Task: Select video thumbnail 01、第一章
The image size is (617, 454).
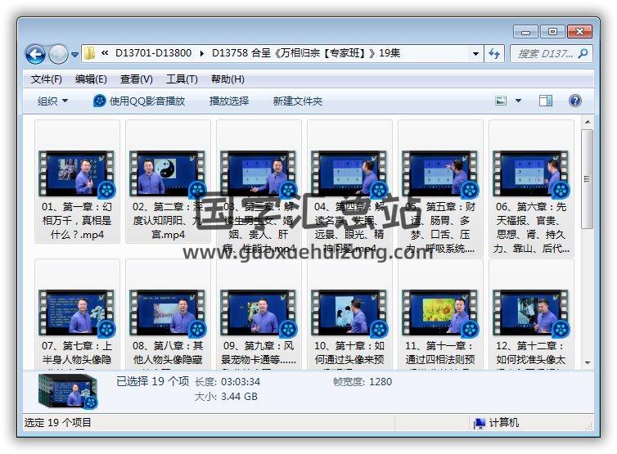Action: pyautogui.click(x=77, y=173)
